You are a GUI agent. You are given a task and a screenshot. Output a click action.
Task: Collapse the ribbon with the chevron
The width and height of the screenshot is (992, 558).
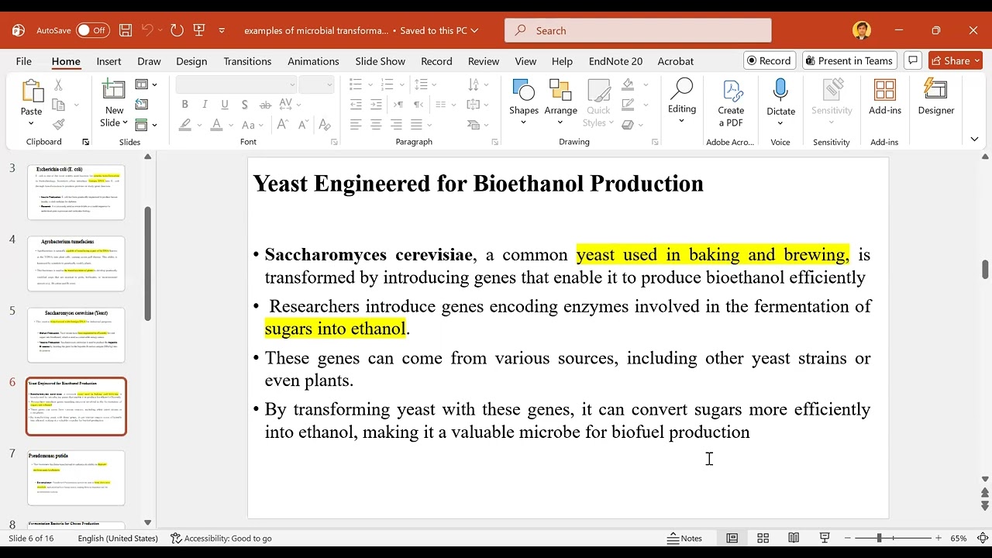(974, 139)
